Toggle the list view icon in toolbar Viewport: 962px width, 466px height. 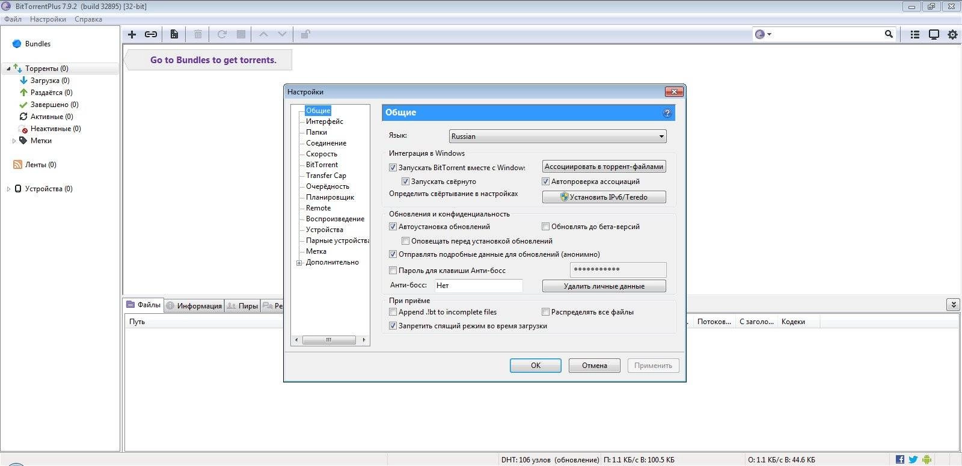pos(915,34)
